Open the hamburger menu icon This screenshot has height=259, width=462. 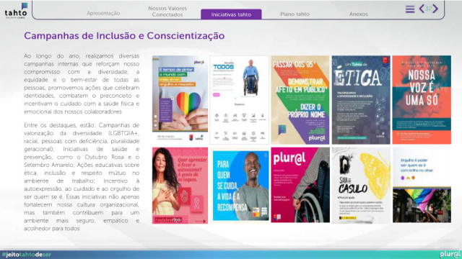point(410,9)
